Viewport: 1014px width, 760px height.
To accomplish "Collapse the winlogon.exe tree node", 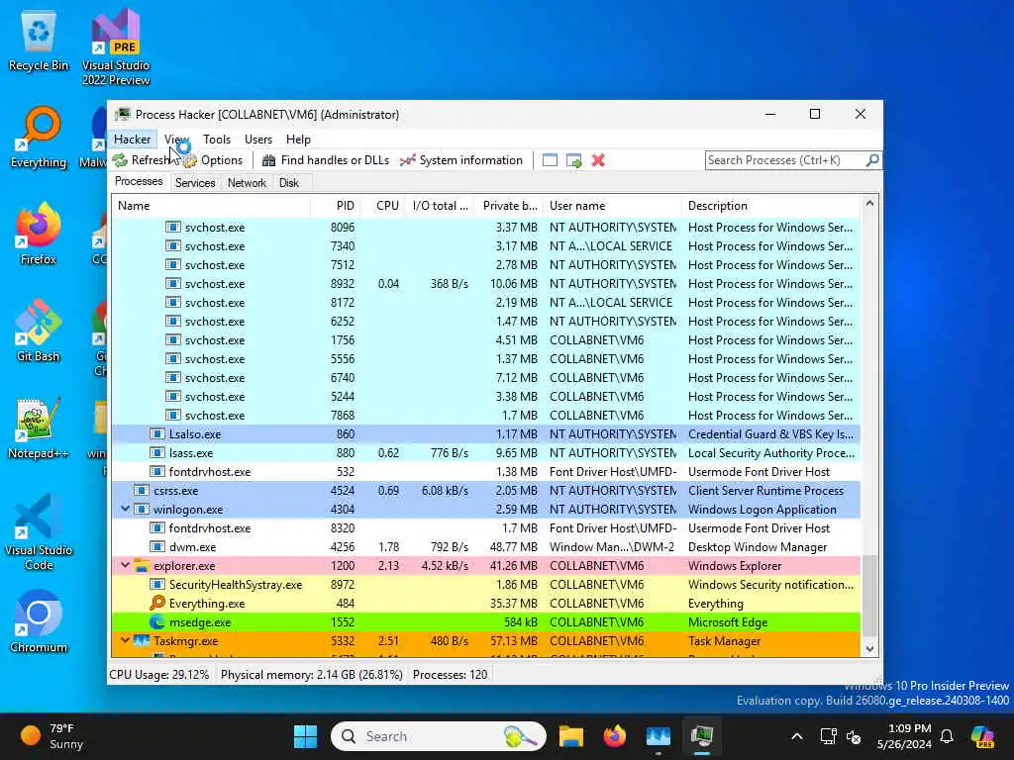I will coord(126,509).
